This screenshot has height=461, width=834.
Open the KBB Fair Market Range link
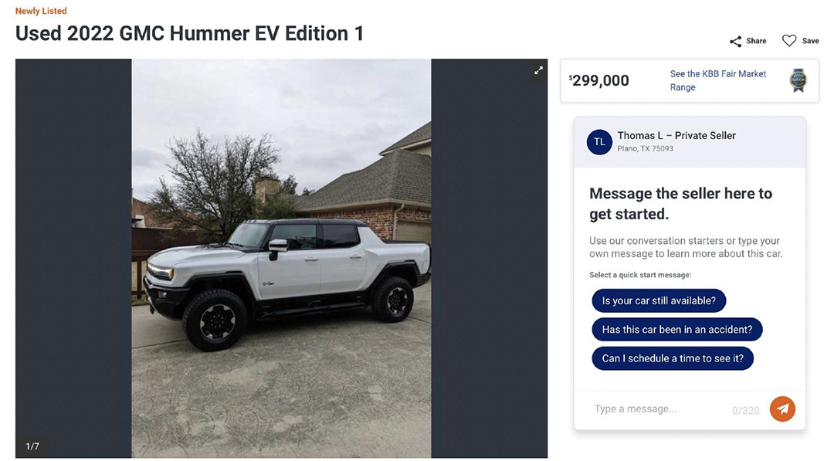point(717,80)
